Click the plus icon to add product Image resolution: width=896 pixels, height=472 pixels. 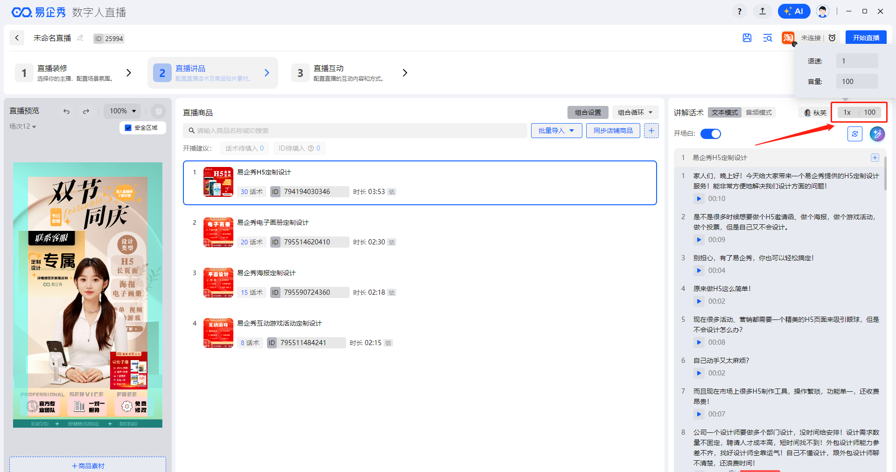(x=651, y=131)
